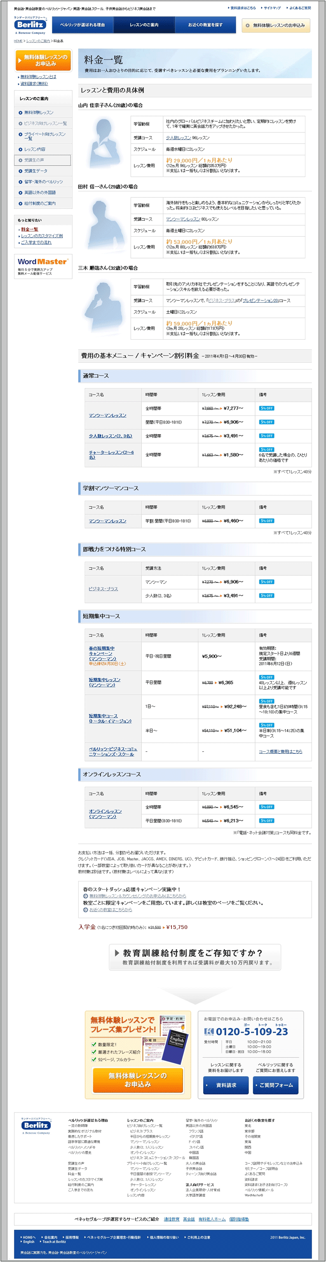326x1262 pixels.
Task: Click マンツーマンレッスン link in 学割マンツーマンコース table
Action: pyautogui.click(x=108, y=521)
